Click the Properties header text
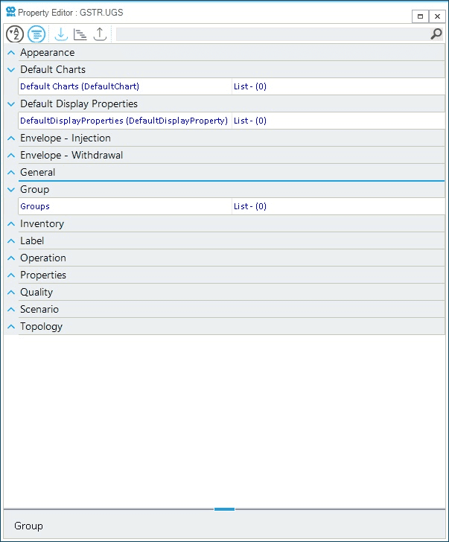This screenshot has height=542, width=449. pyautogui.click(x=43, y=275)
